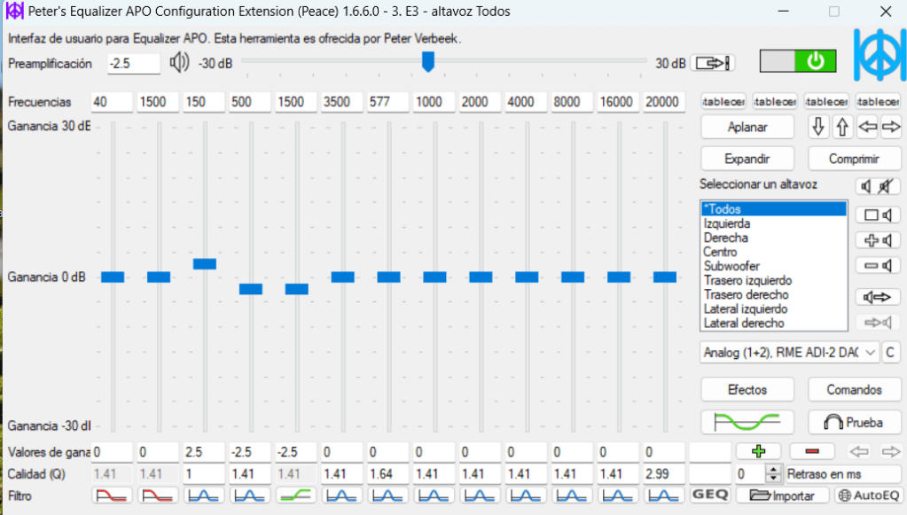Toggle the green power on/off switch
907x515 pixels.
(799, 61)
